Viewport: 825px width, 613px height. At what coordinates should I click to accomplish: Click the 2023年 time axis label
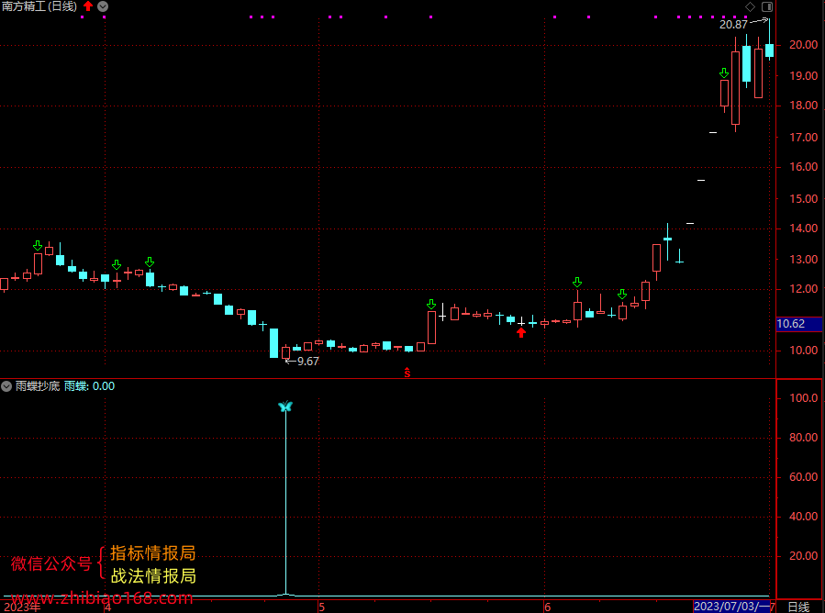click(22, 607)
